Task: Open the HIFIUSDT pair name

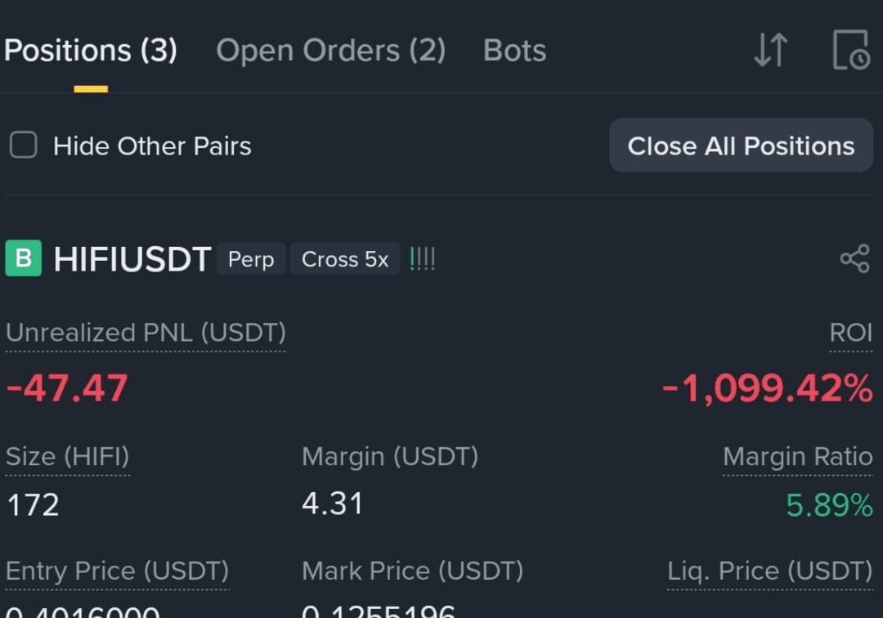Action: click(x=132, y=259)
